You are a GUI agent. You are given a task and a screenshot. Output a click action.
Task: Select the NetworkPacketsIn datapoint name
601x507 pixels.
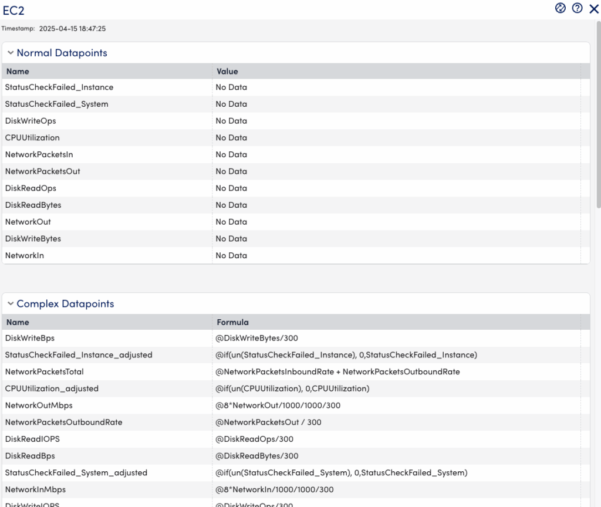click(39, 155)
